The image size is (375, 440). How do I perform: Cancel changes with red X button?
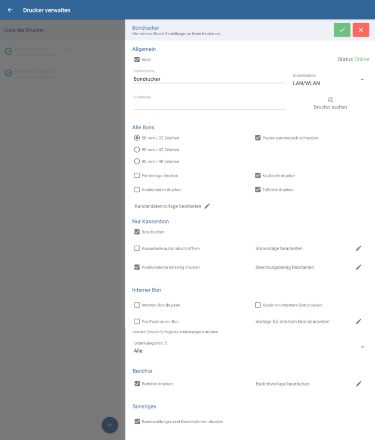click(361, 30)
